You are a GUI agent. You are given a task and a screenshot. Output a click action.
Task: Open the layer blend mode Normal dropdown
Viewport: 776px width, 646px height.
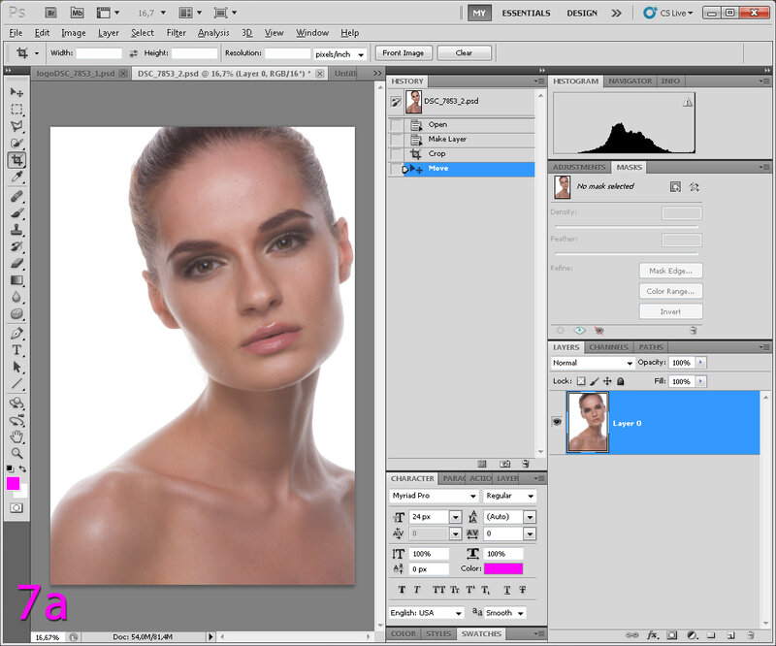[593, 363]
